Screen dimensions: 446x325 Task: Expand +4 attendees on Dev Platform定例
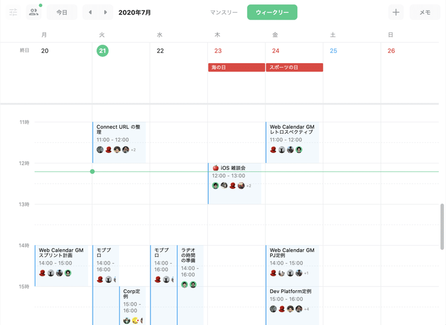pos(307,309)
